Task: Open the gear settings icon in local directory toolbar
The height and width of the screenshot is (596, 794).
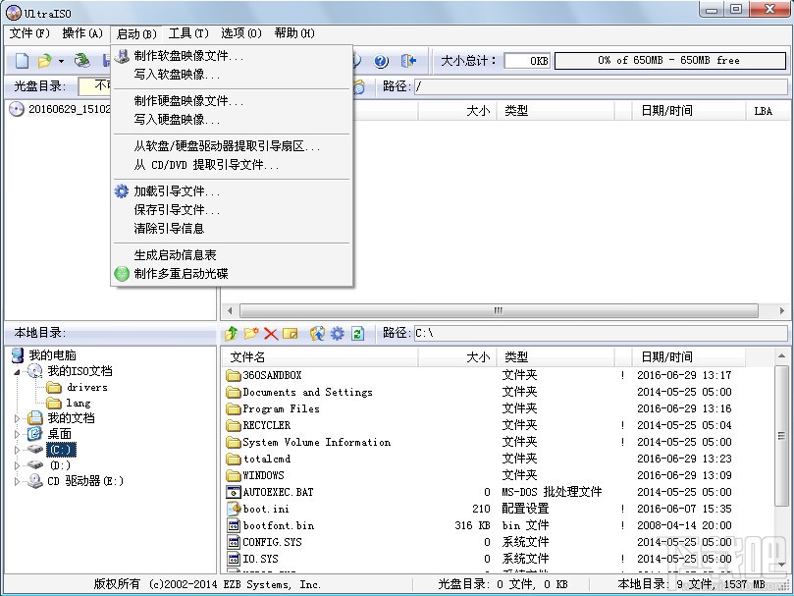Action: (x=336, y=331)
